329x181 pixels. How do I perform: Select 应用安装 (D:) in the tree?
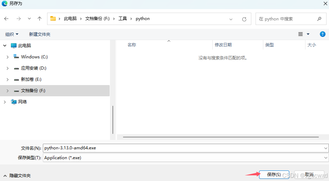tap(34, 68)
